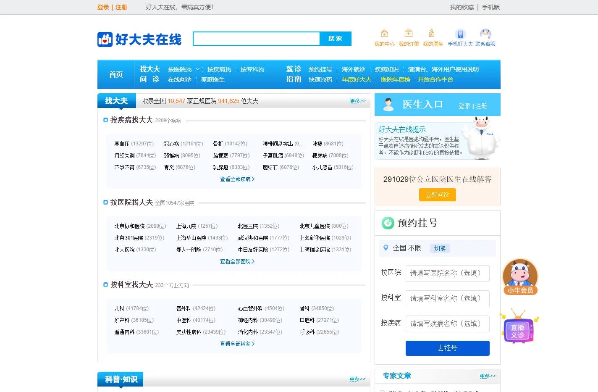Select hospital 中日友好医院
This screenshot has height=392, width=598.
253,250
